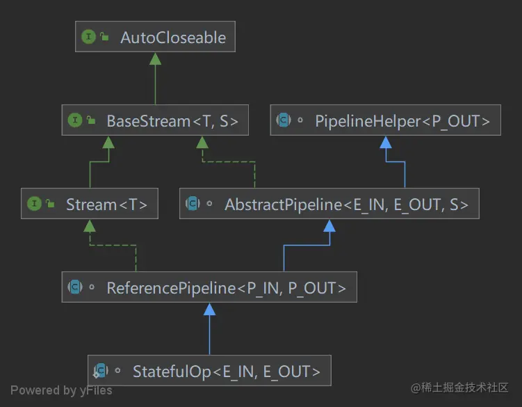Click the Powered by yFiles text
This screenshot has height=407, width=522.
coord(61,390)
